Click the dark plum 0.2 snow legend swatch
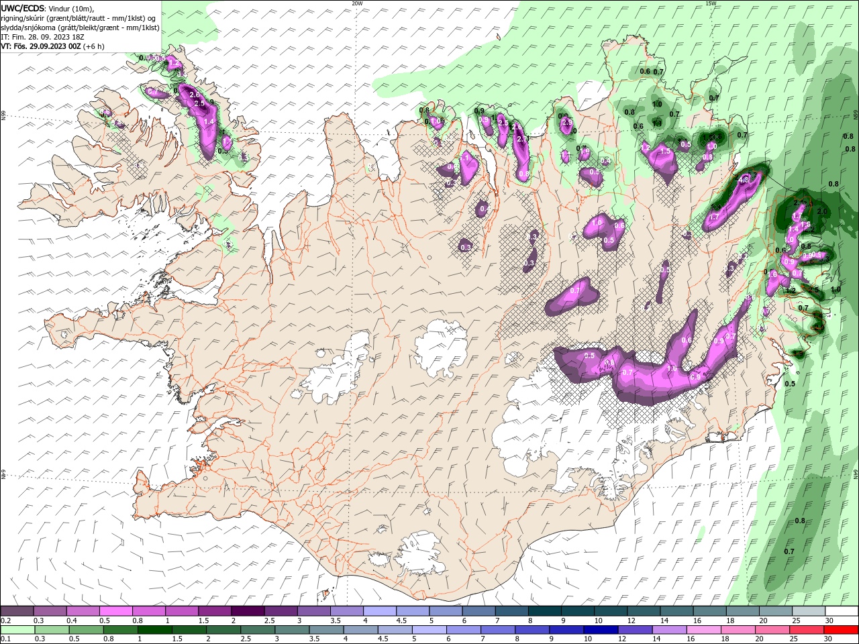This screenshot has height=644, width=859. 17,611
